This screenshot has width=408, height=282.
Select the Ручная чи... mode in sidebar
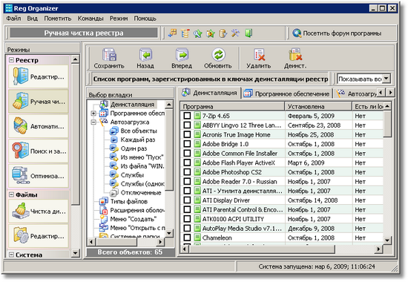point(39,101)
